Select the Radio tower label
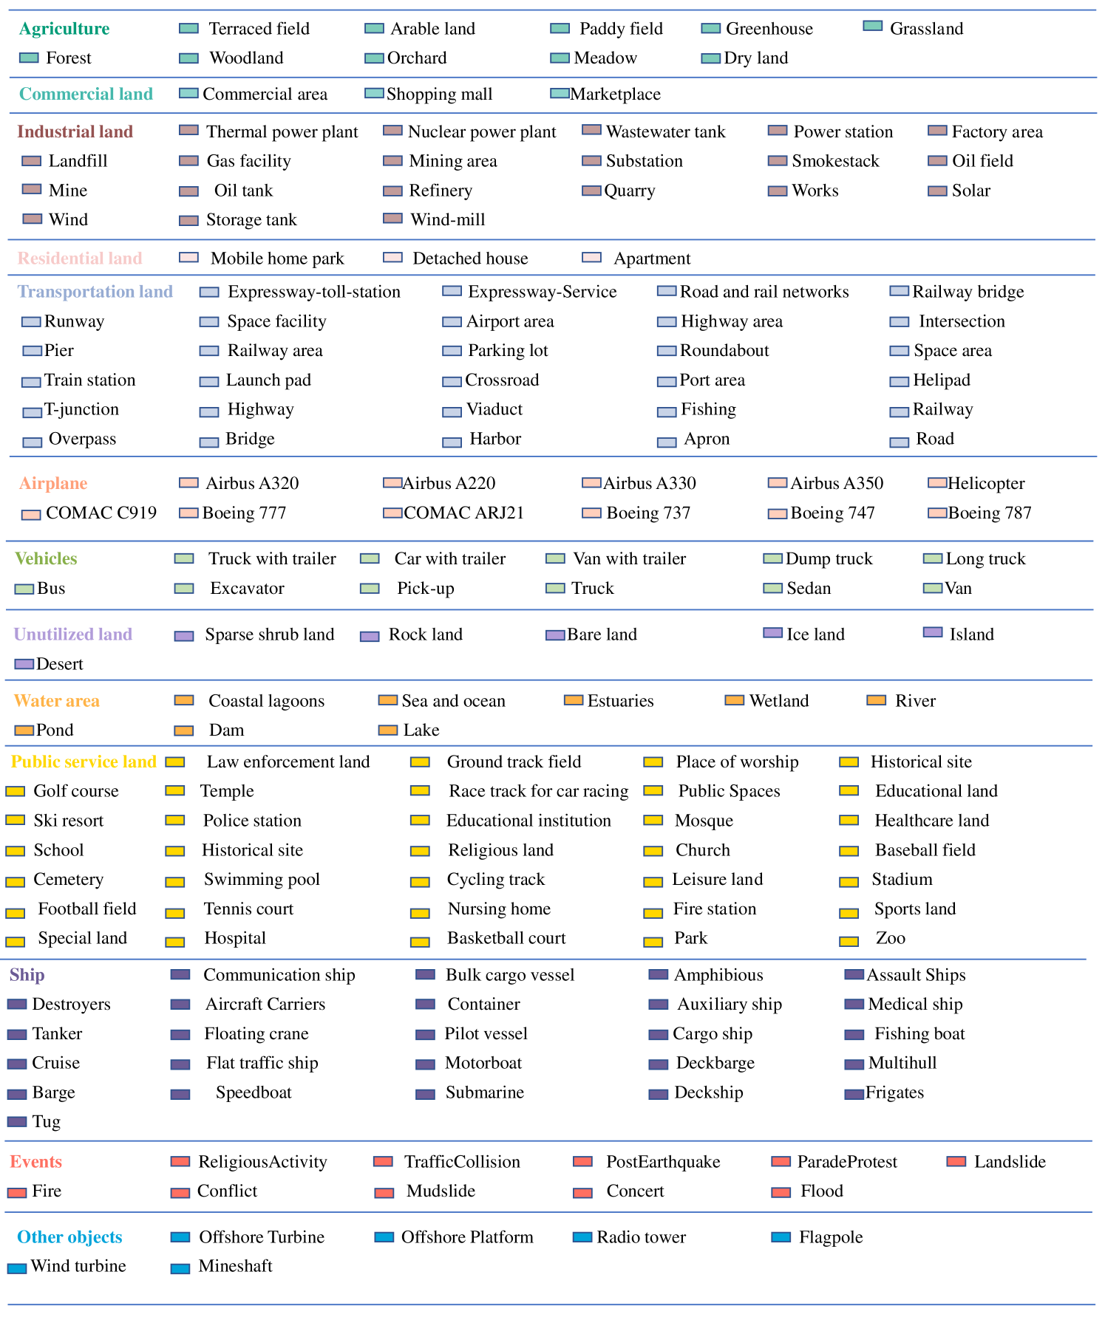The height and width of the screenshot is (1317, 1105). click(642, 1237)
